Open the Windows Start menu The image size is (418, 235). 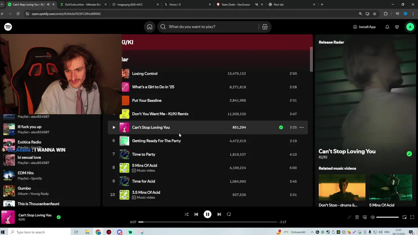[x=3, y=232]
